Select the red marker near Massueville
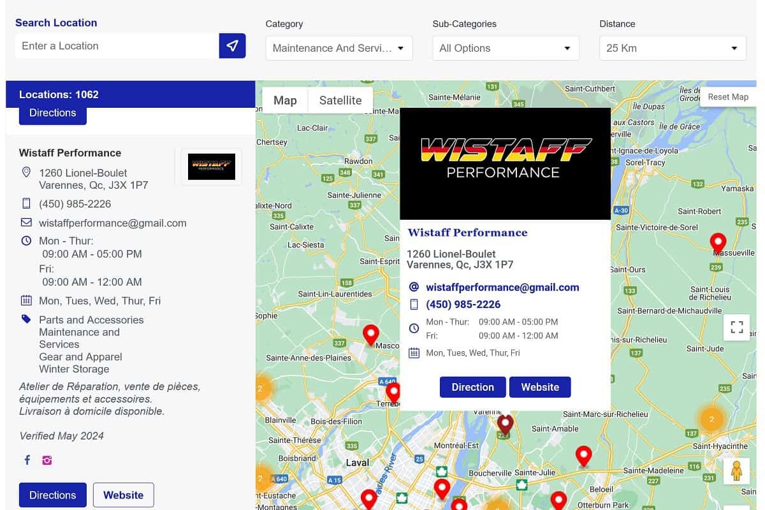Image resolution: width=765 pixels, height=510 pixels. coord(718,242)
